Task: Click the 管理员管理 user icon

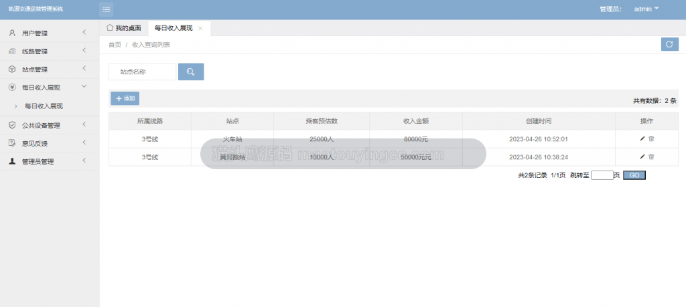Action: point(12,161)
